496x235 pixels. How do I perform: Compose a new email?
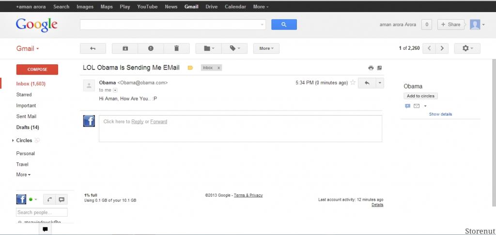pos(37,70)
